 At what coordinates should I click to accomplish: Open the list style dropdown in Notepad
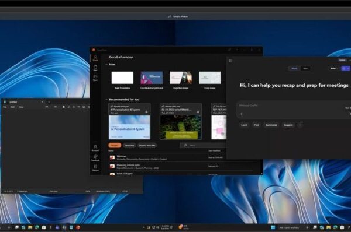(56, 107)
